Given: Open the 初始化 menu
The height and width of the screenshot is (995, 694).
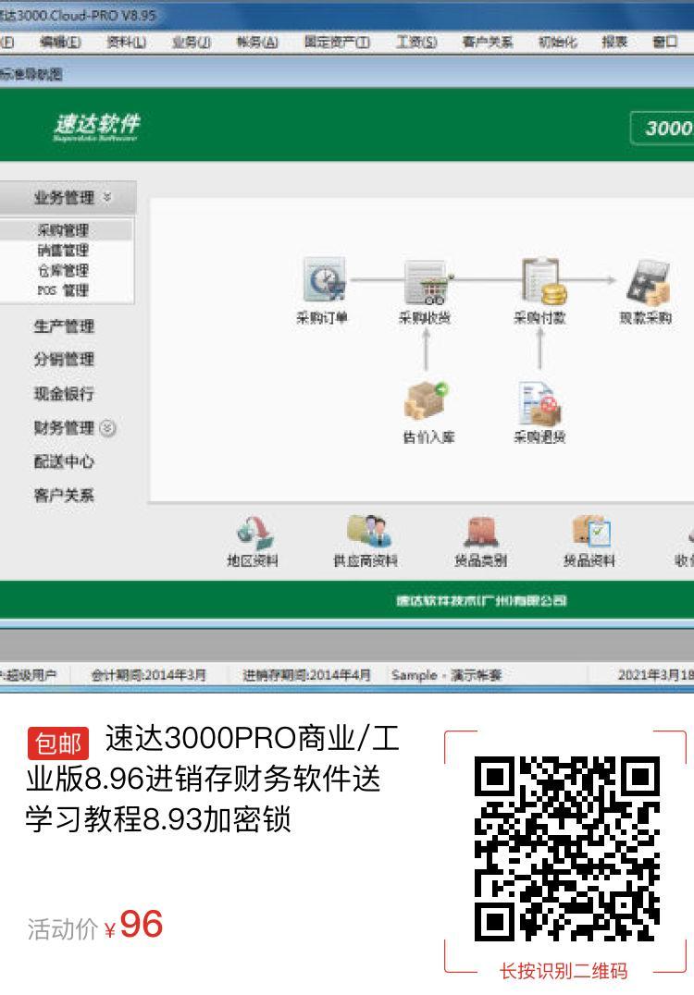Looking at the screenshot, I should coord(557,42).
